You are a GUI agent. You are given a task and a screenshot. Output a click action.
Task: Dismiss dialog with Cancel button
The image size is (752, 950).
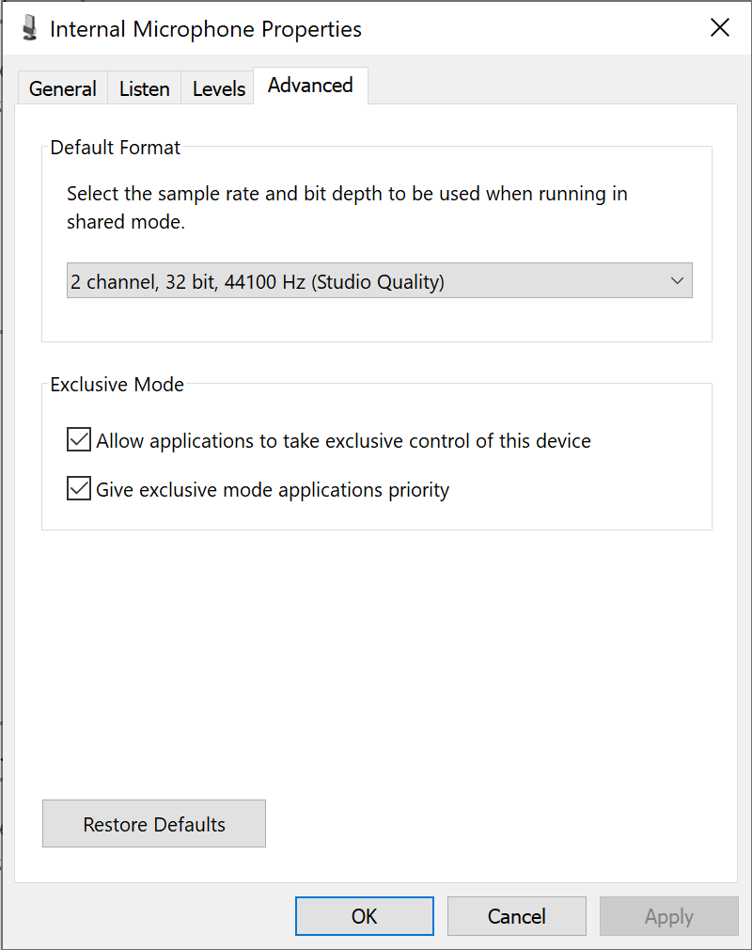516,916
